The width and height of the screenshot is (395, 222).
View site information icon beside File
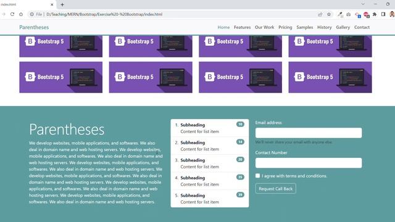[x=31, y=14]
